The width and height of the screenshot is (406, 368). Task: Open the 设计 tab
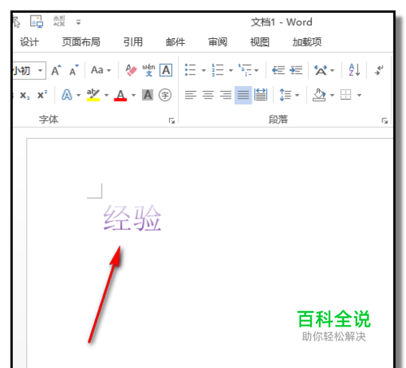pos(29,42)
